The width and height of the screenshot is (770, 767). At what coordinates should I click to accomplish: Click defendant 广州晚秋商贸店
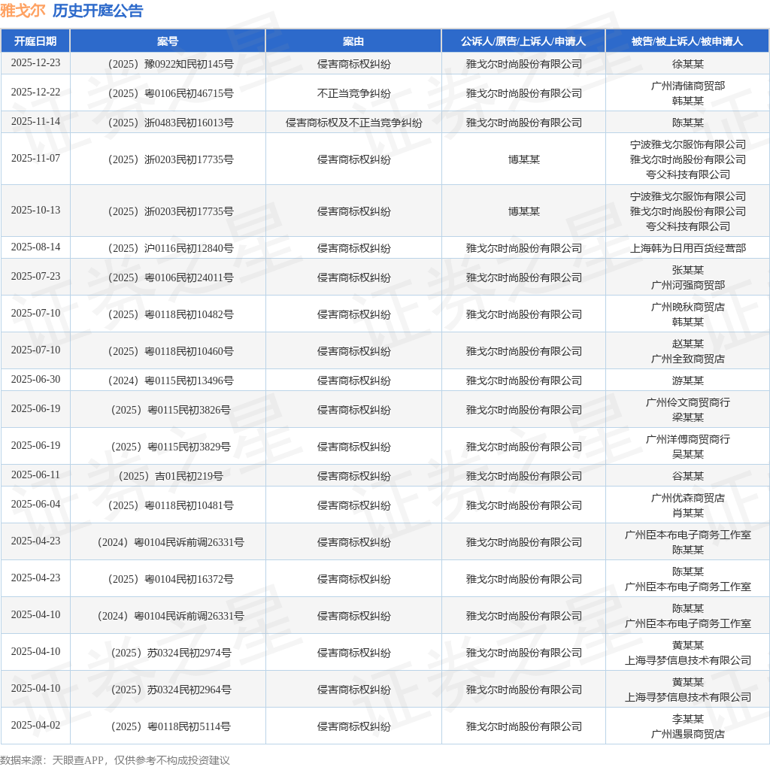coord(687,307)
